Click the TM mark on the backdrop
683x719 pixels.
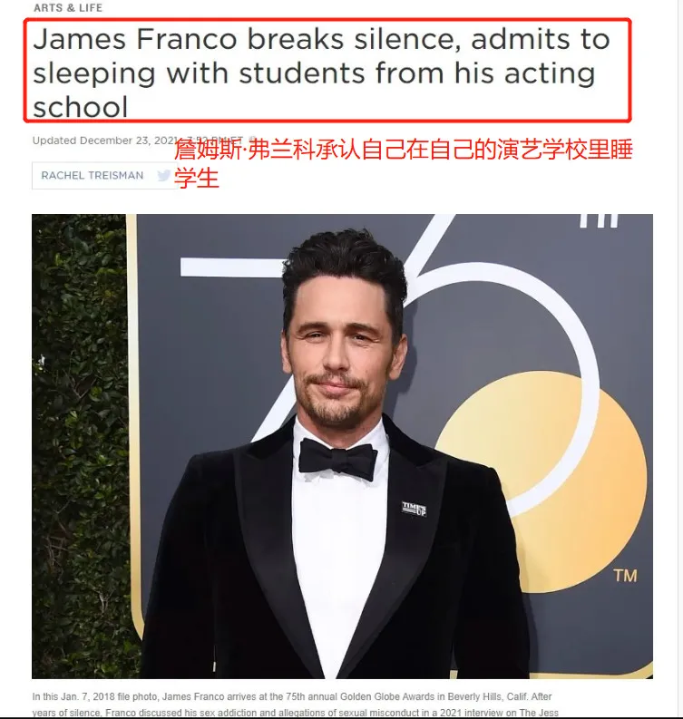point(626,576)
